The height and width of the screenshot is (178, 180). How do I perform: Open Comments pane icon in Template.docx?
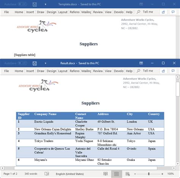(173, 12)
